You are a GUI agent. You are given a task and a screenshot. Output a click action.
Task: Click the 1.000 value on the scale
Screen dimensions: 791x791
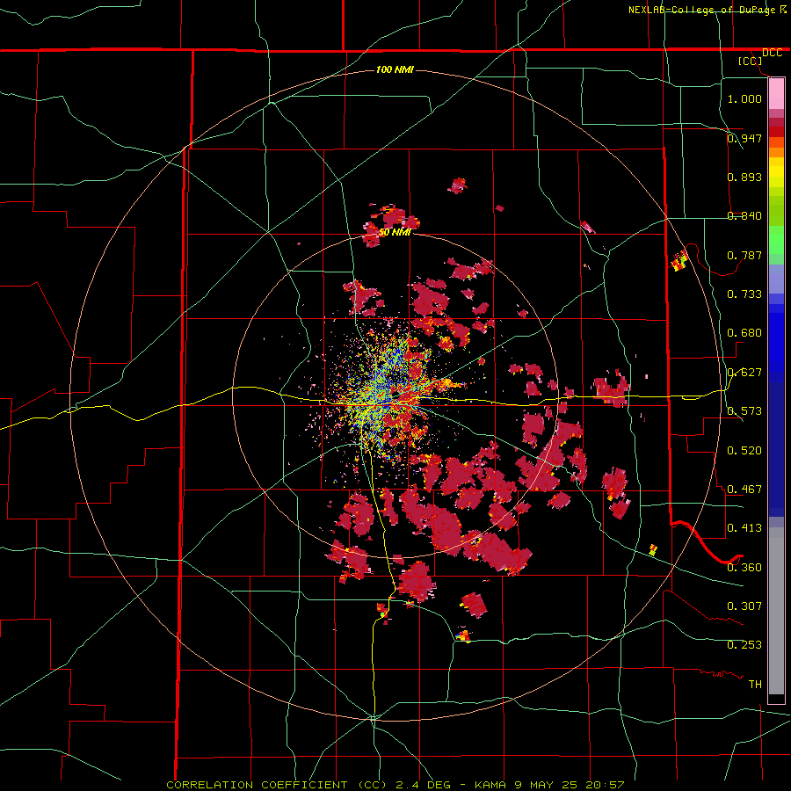(744, 98)
